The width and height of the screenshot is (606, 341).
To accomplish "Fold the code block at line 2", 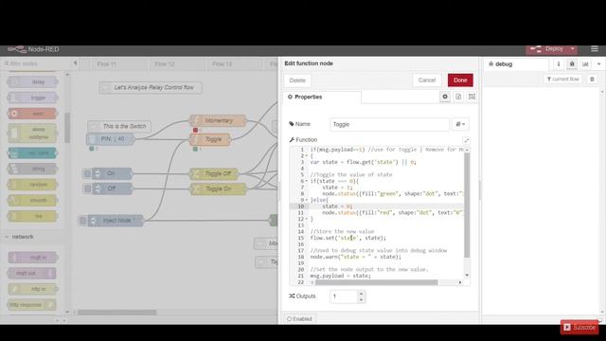I will coord(307,155).
